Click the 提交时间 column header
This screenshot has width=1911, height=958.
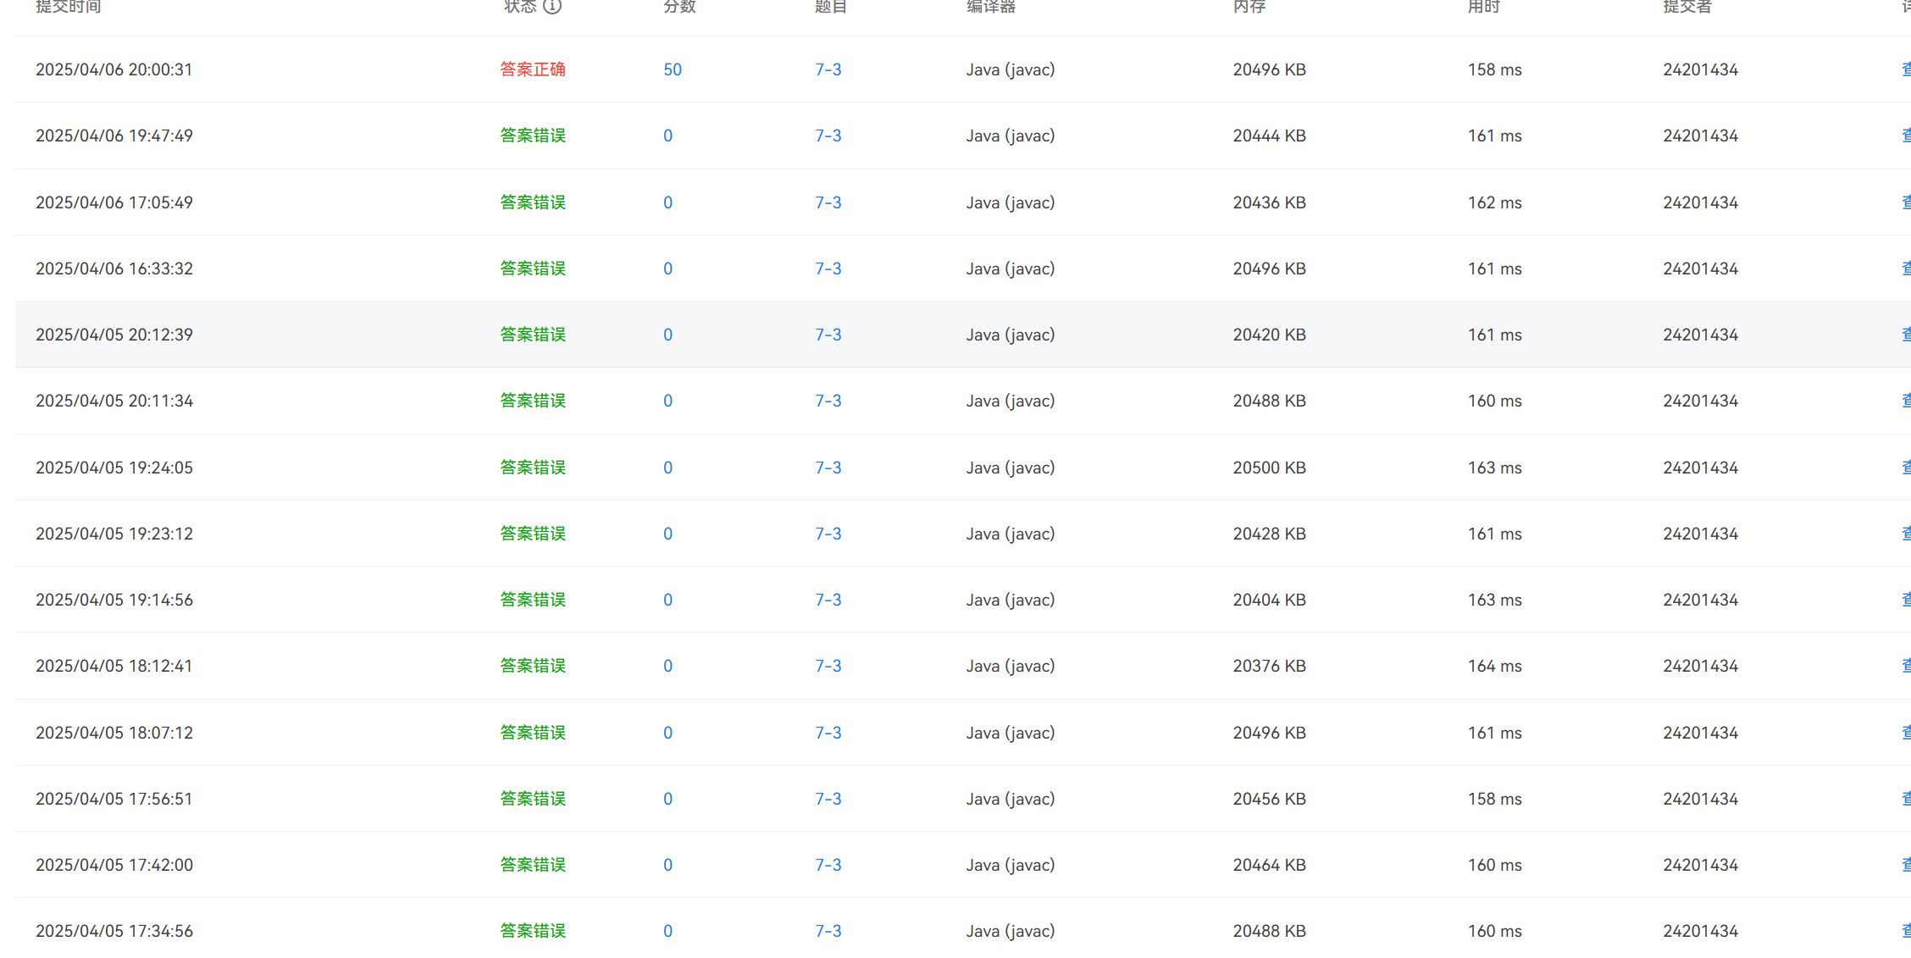(x=69, y=7)
